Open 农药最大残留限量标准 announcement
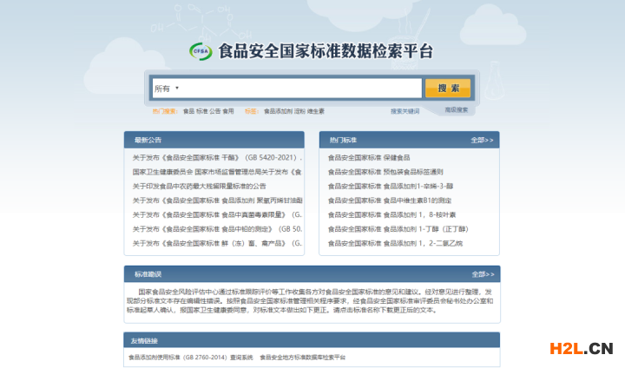Viewport: 625px width, 368px height. (x=200, y=186)
